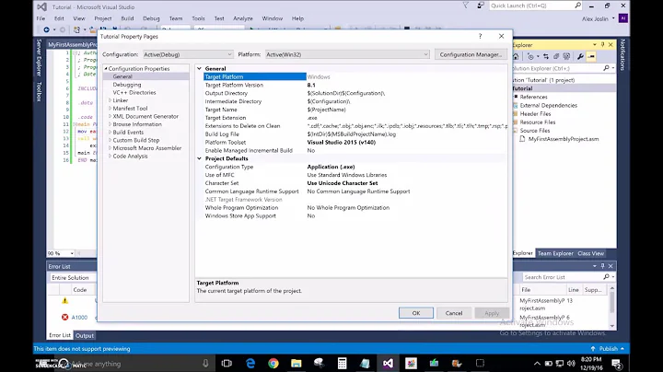Open the Entire Solution scope dropdown
The width and height of the screenshot is (663, 372).
click(73, 278)
